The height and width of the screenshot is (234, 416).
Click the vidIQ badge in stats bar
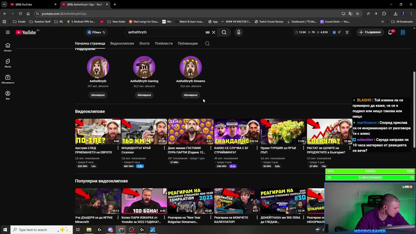334,32
